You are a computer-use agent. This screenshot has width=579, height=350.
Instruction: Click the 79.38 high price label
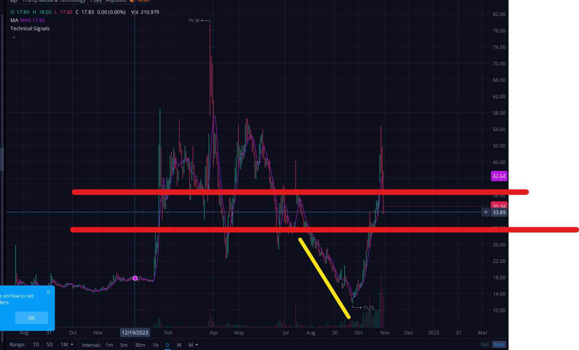point(194,20)
